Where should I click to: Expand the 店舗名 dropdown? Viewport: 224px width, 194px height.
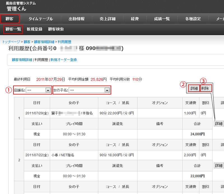[38, 90]
